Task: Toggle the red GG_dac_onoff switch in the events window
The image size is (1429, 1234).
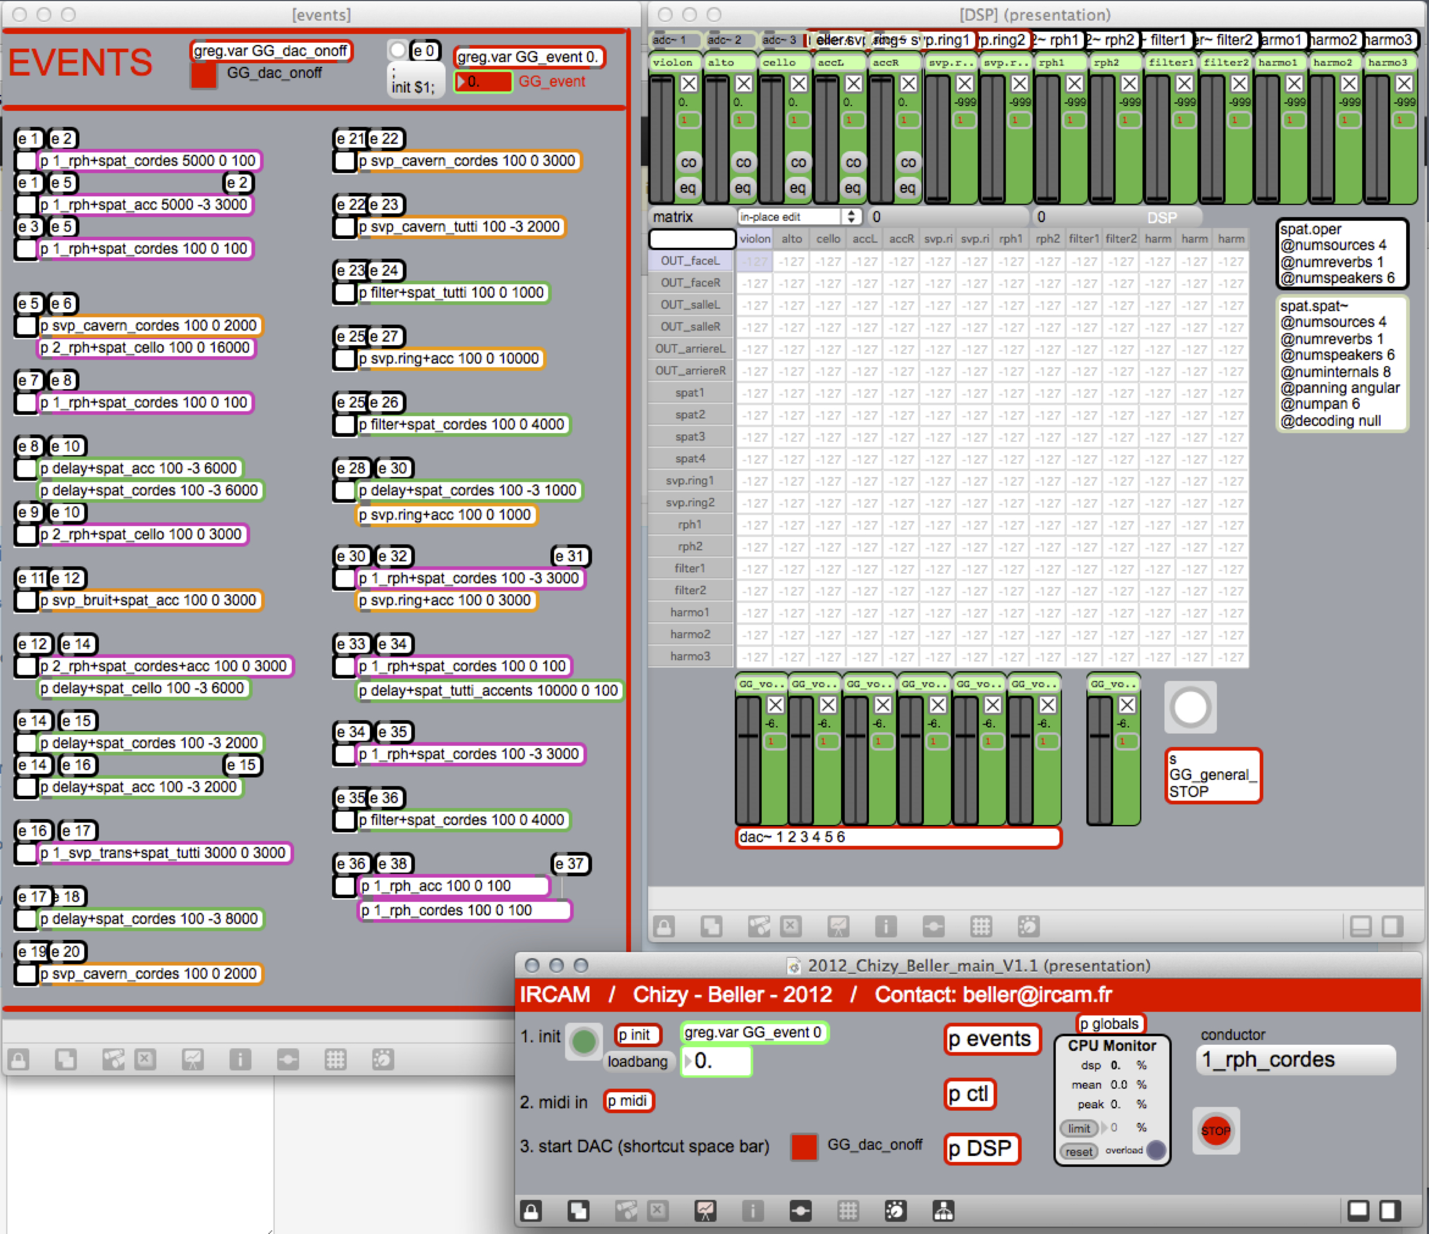Action: pyautogui.click(x=203, y=75)
